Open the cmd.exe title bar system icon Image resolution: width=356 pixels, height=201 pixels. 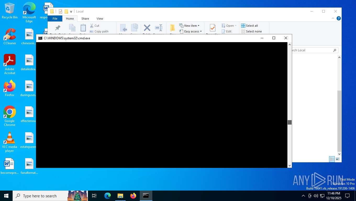(40, 38)
